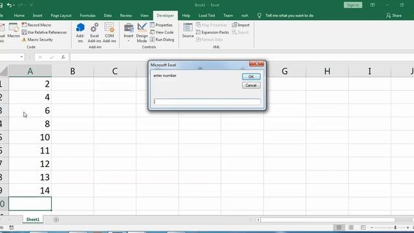Select column B header
The width and height of the screenshot is (414, 233).
point(72,71)
